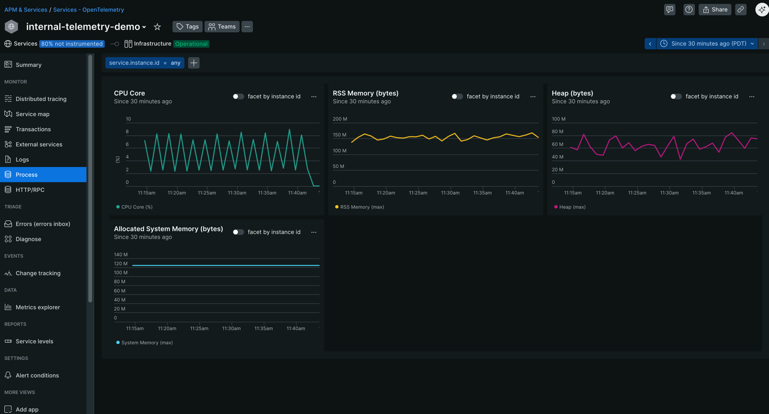Screen dimensions: 769x414
Task: Click the add filter plus icon
Action: coord(194,63)
